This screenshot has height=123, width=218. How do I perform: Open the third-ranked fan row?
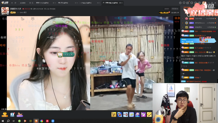pyautogui.click(x=199, y=27)
